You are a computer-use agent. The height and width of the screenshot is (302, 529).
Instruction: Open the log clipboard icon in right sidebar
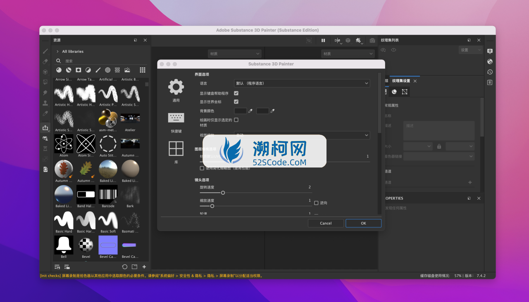point(490,82)
